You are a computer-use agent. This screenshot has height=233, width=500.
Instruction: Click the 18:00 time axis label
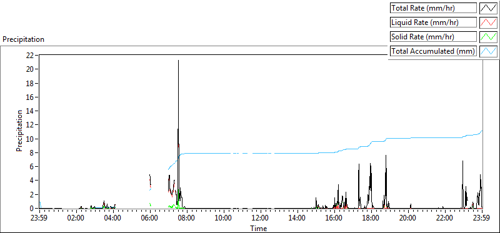coord(371,219)
